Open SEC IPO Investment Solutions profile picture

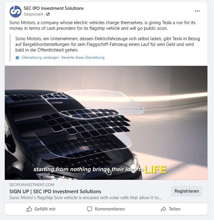point(15,12)
